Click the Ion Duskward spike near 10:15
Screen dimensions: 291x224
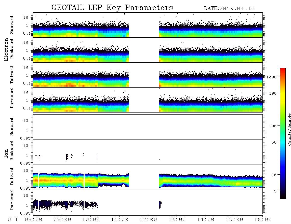[x=97, y=158]
